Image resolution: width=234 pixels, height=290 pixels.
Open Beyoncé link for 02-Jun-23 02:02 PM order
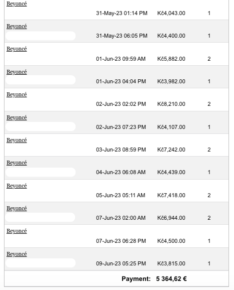click(x=16, y=94)
